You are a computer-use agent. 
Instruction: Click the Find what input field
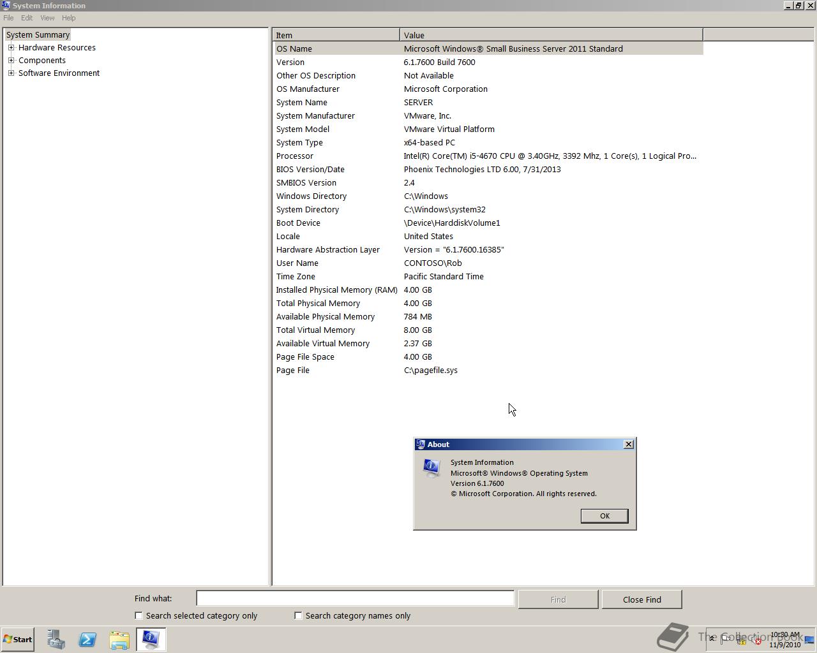355,598
